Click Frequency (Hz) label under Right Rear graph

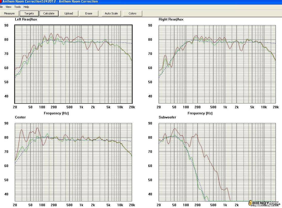pyautogui.click(x=200, y=113)
